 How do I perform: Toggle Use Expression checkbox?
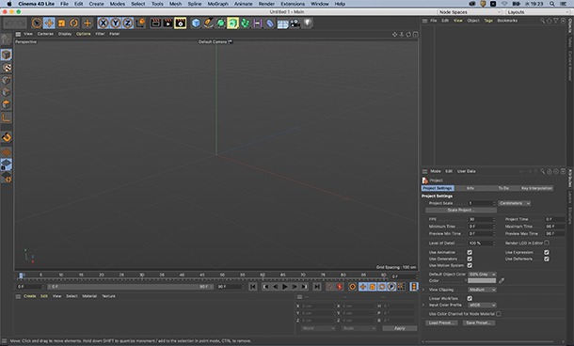point(547,252)
